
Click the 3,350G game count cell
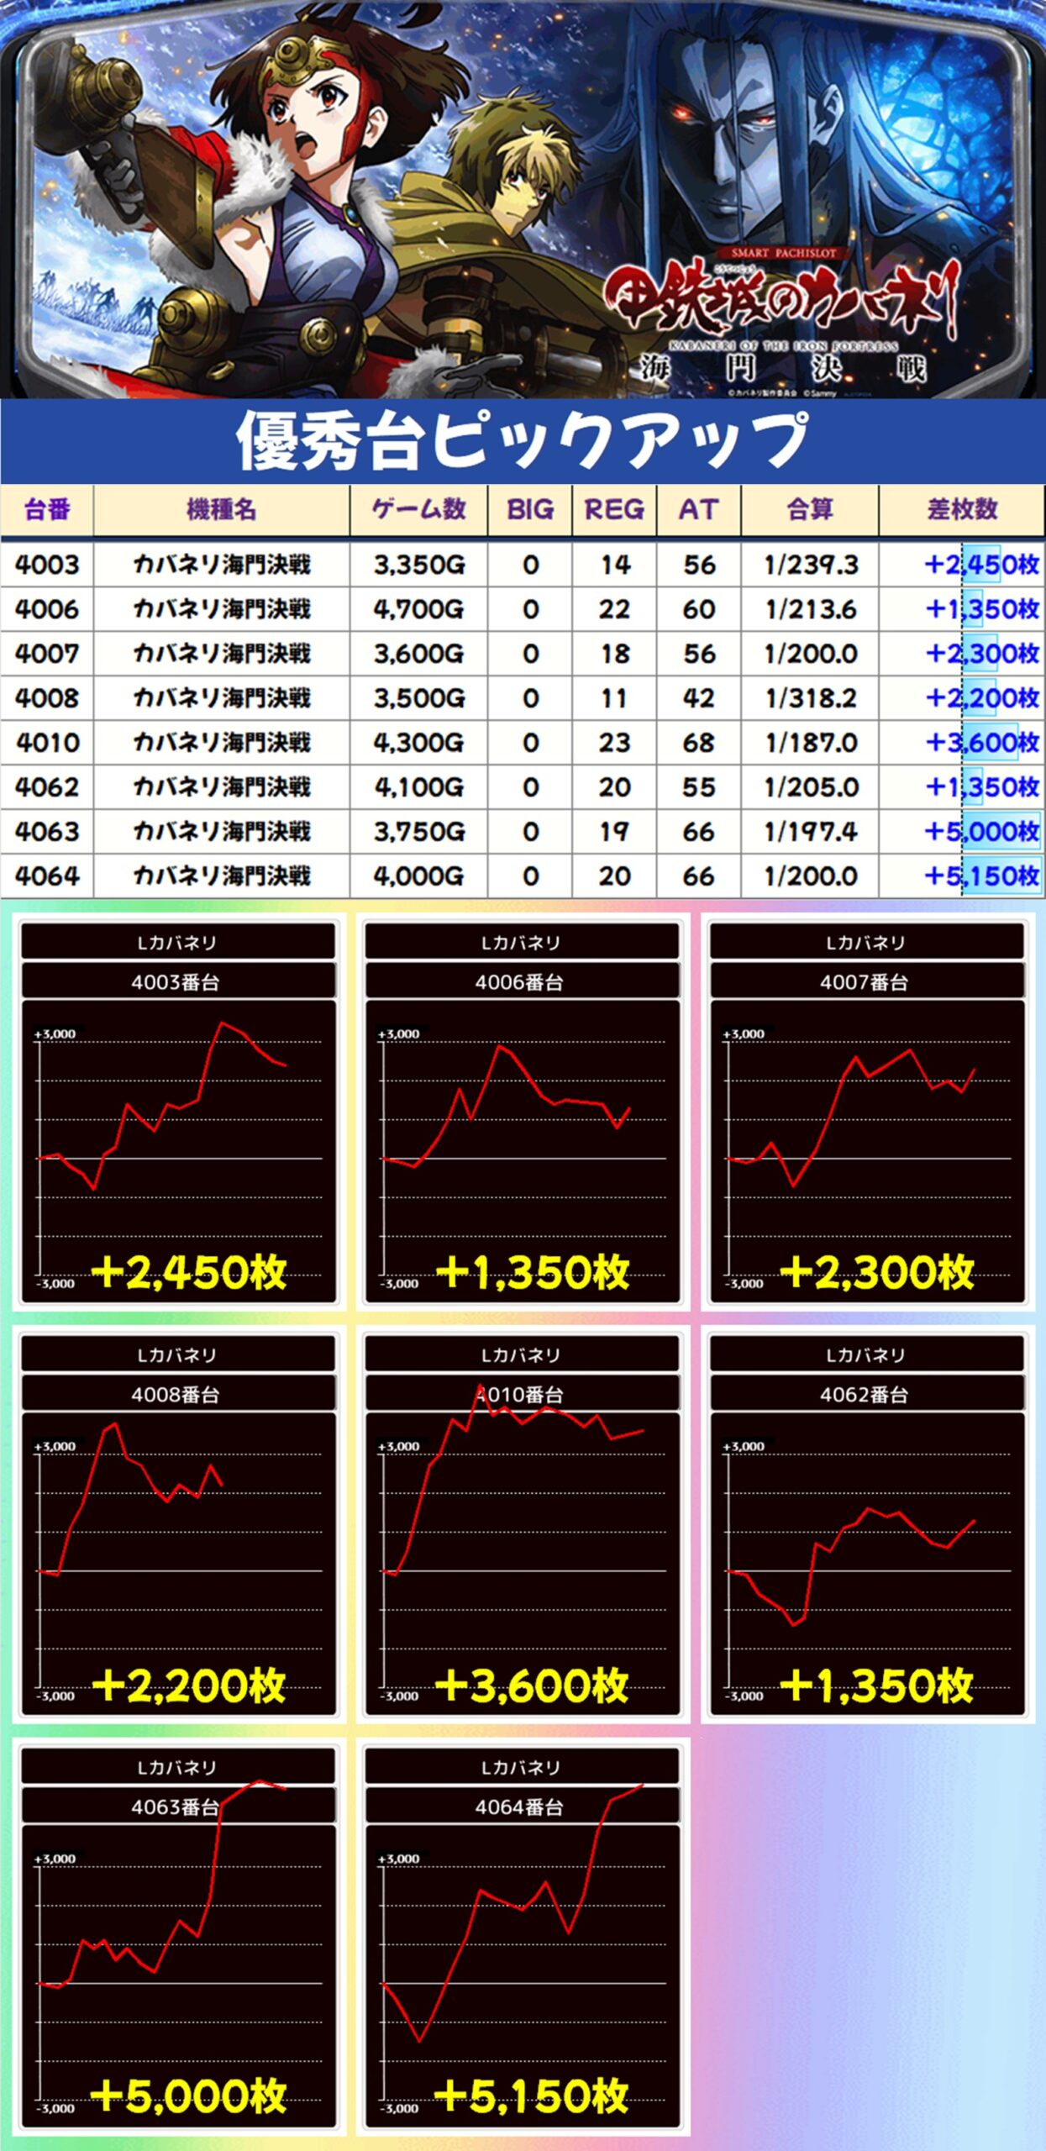[x=418, y=565]
